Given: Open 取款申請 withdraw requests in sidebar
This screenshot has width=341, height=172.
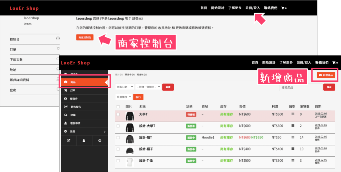Looking at the screenshot, I should point(75,123).
